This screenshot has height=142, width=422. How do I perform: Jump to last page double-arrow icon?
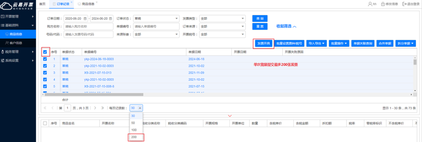[x=102, y=108]
